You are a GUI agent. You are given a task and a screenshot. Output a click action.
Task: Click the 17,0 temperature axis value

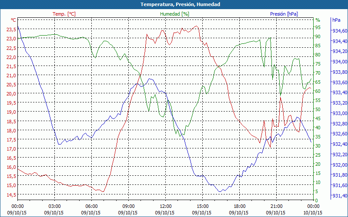click(11, 149)
